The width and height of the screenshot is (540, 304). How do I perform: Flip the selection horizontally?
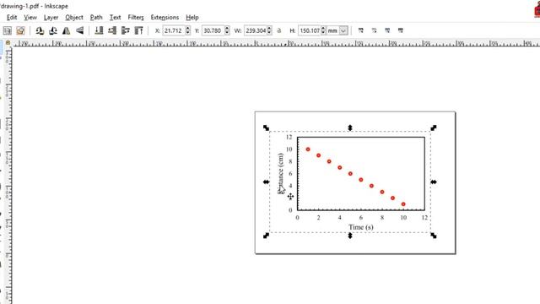66,30
